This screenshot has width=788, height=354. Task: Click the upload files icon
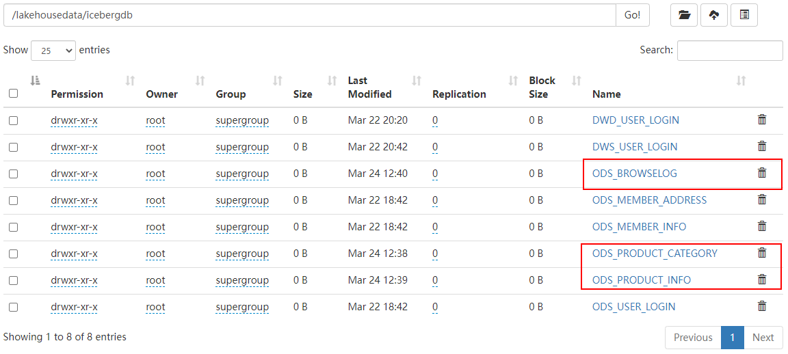714,15
